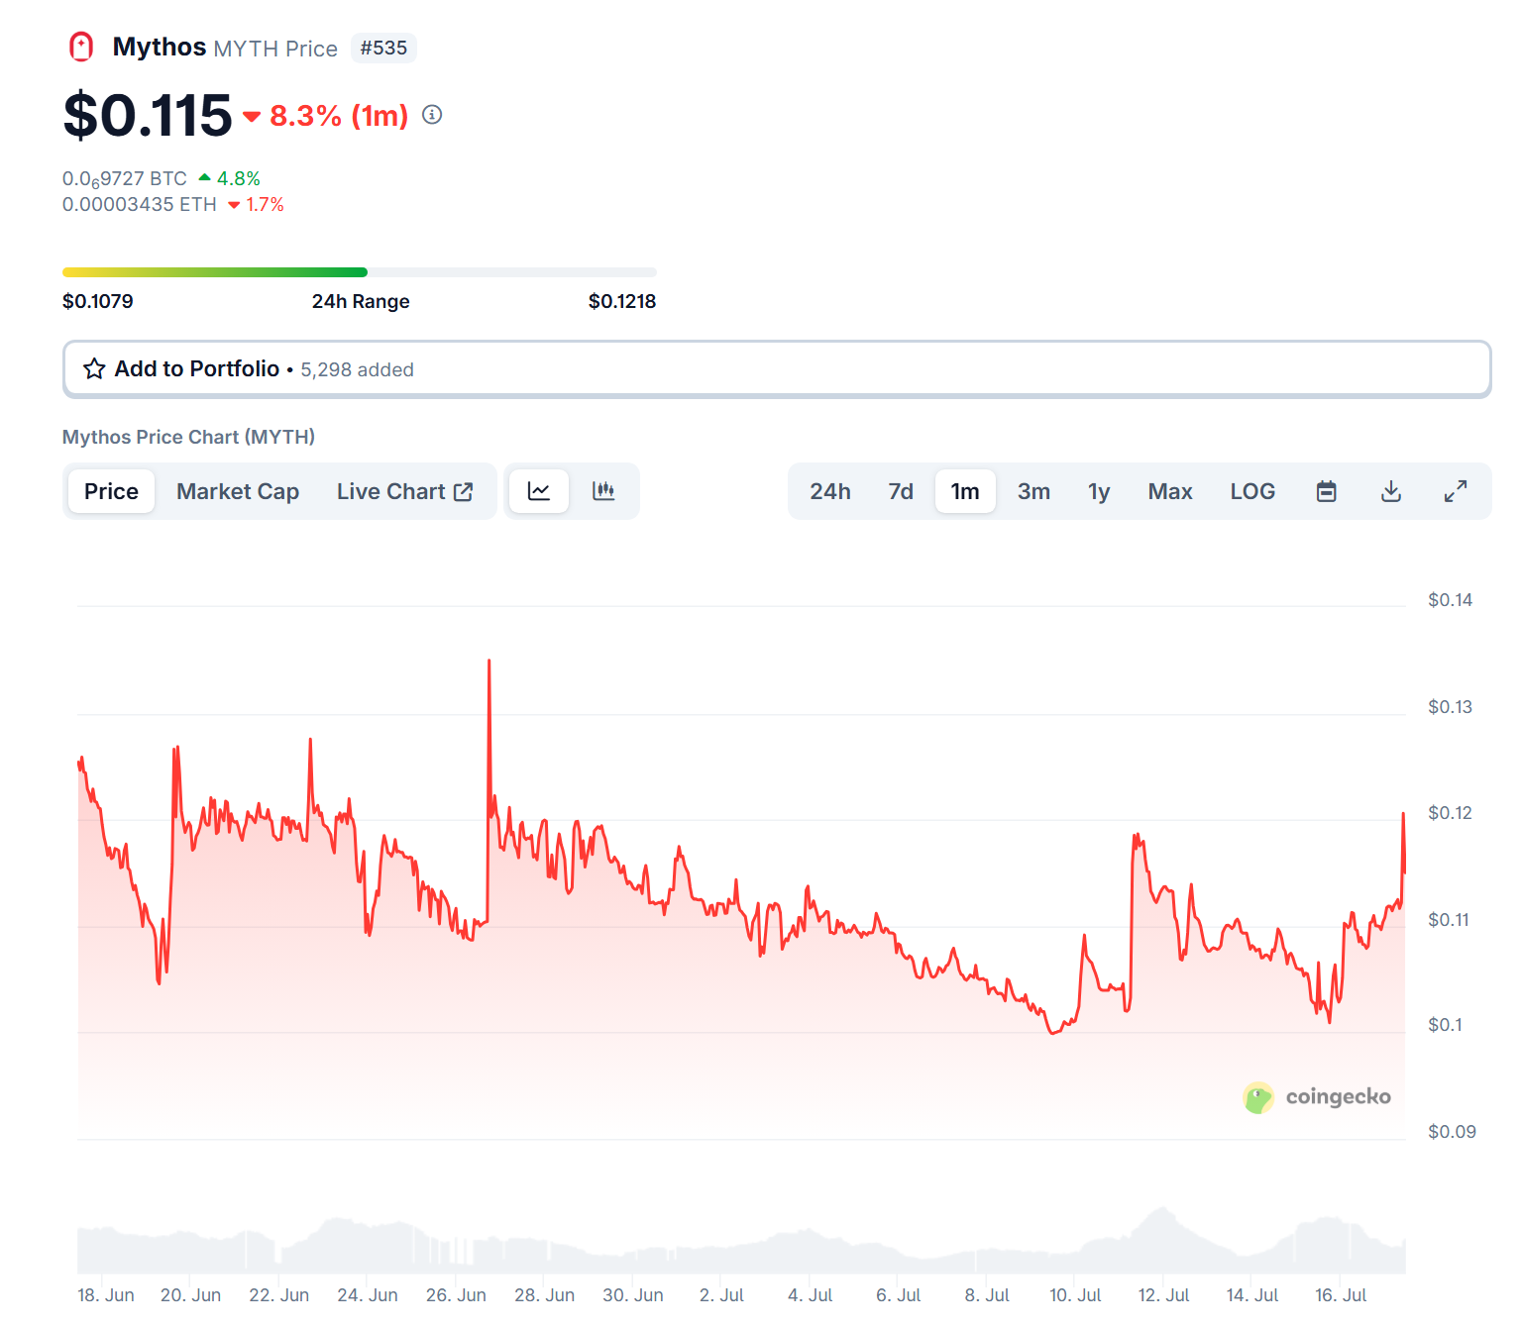Click the #535 rank badge
1521x1328 pixels.
coord(383,48)
